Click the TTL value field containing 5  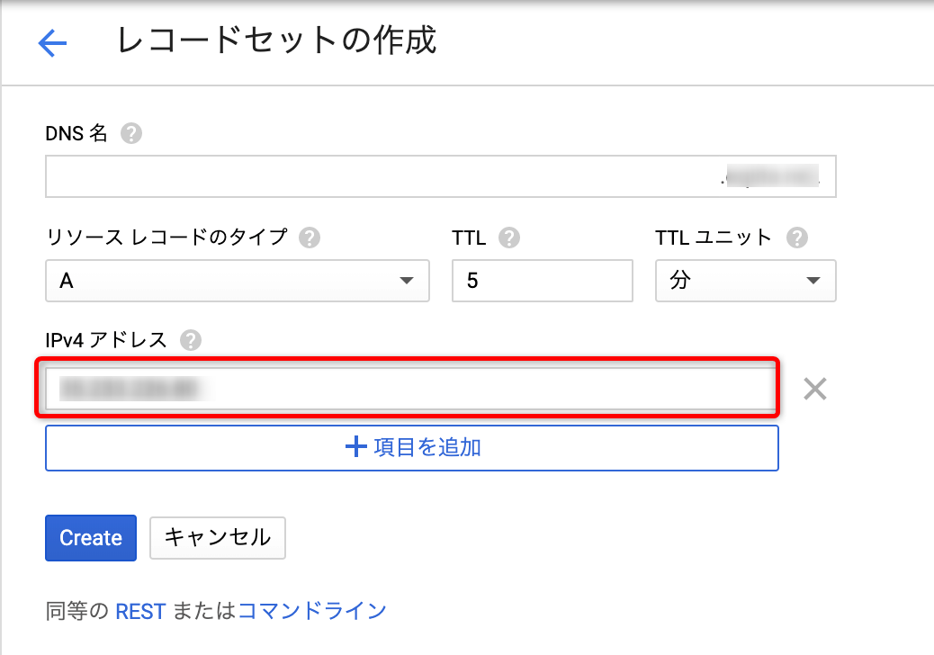pyautogui.click(x=542, y=281)
